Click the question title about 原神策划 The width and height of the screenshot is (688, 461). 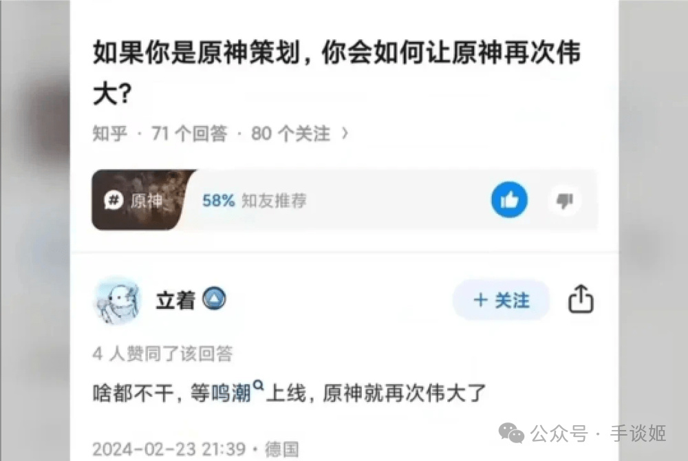336,73
